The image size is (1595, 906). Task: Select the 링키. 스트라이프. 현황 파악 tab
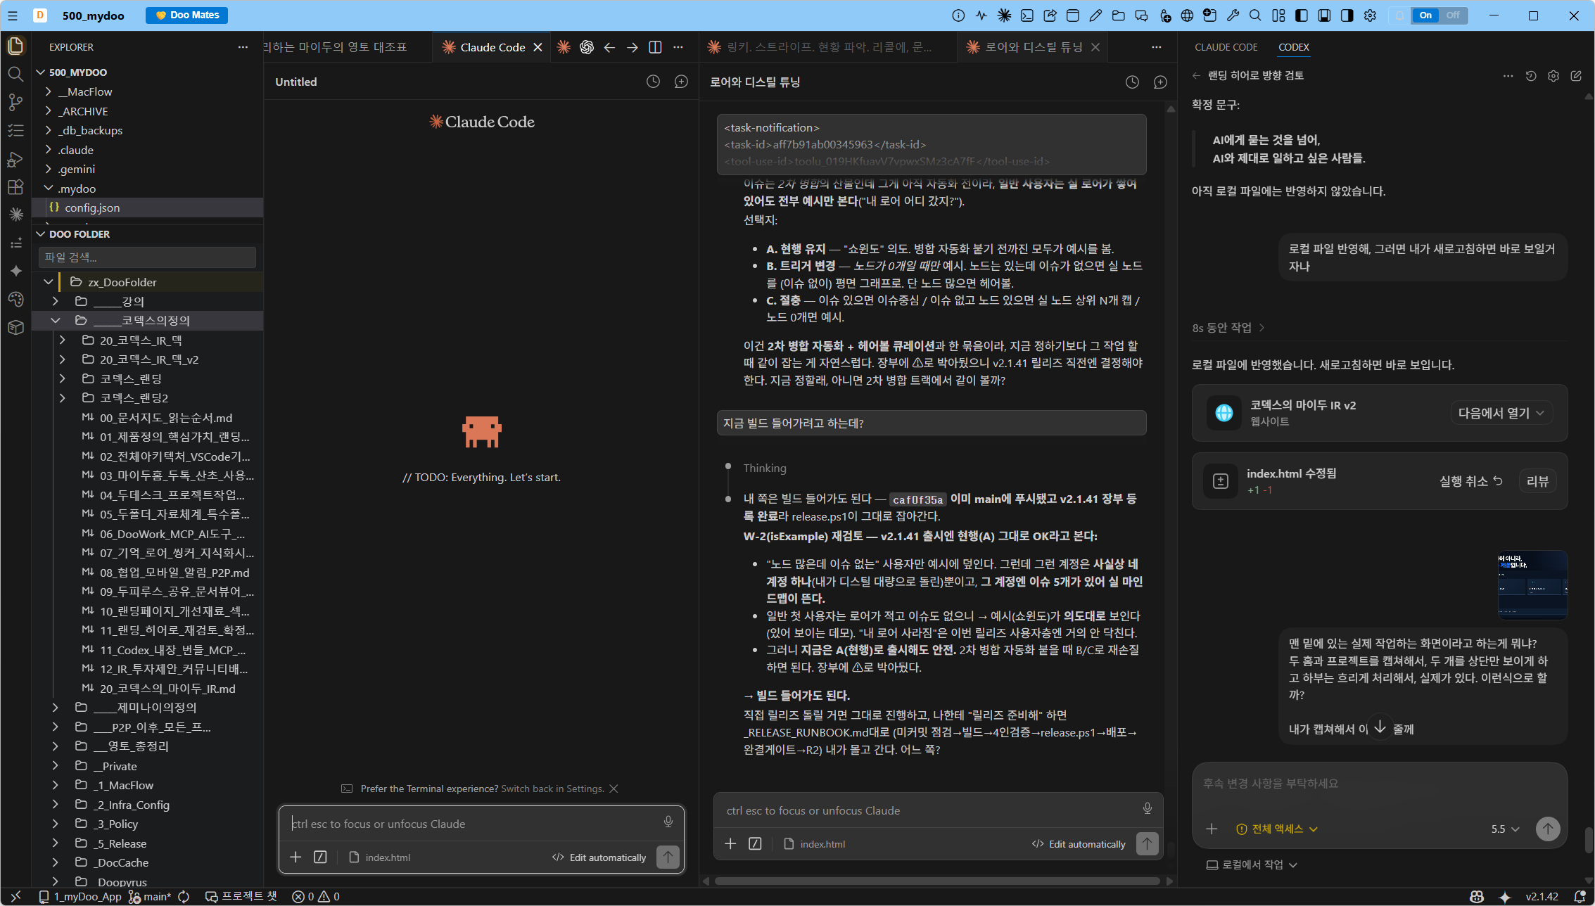(x=828, y=47)
